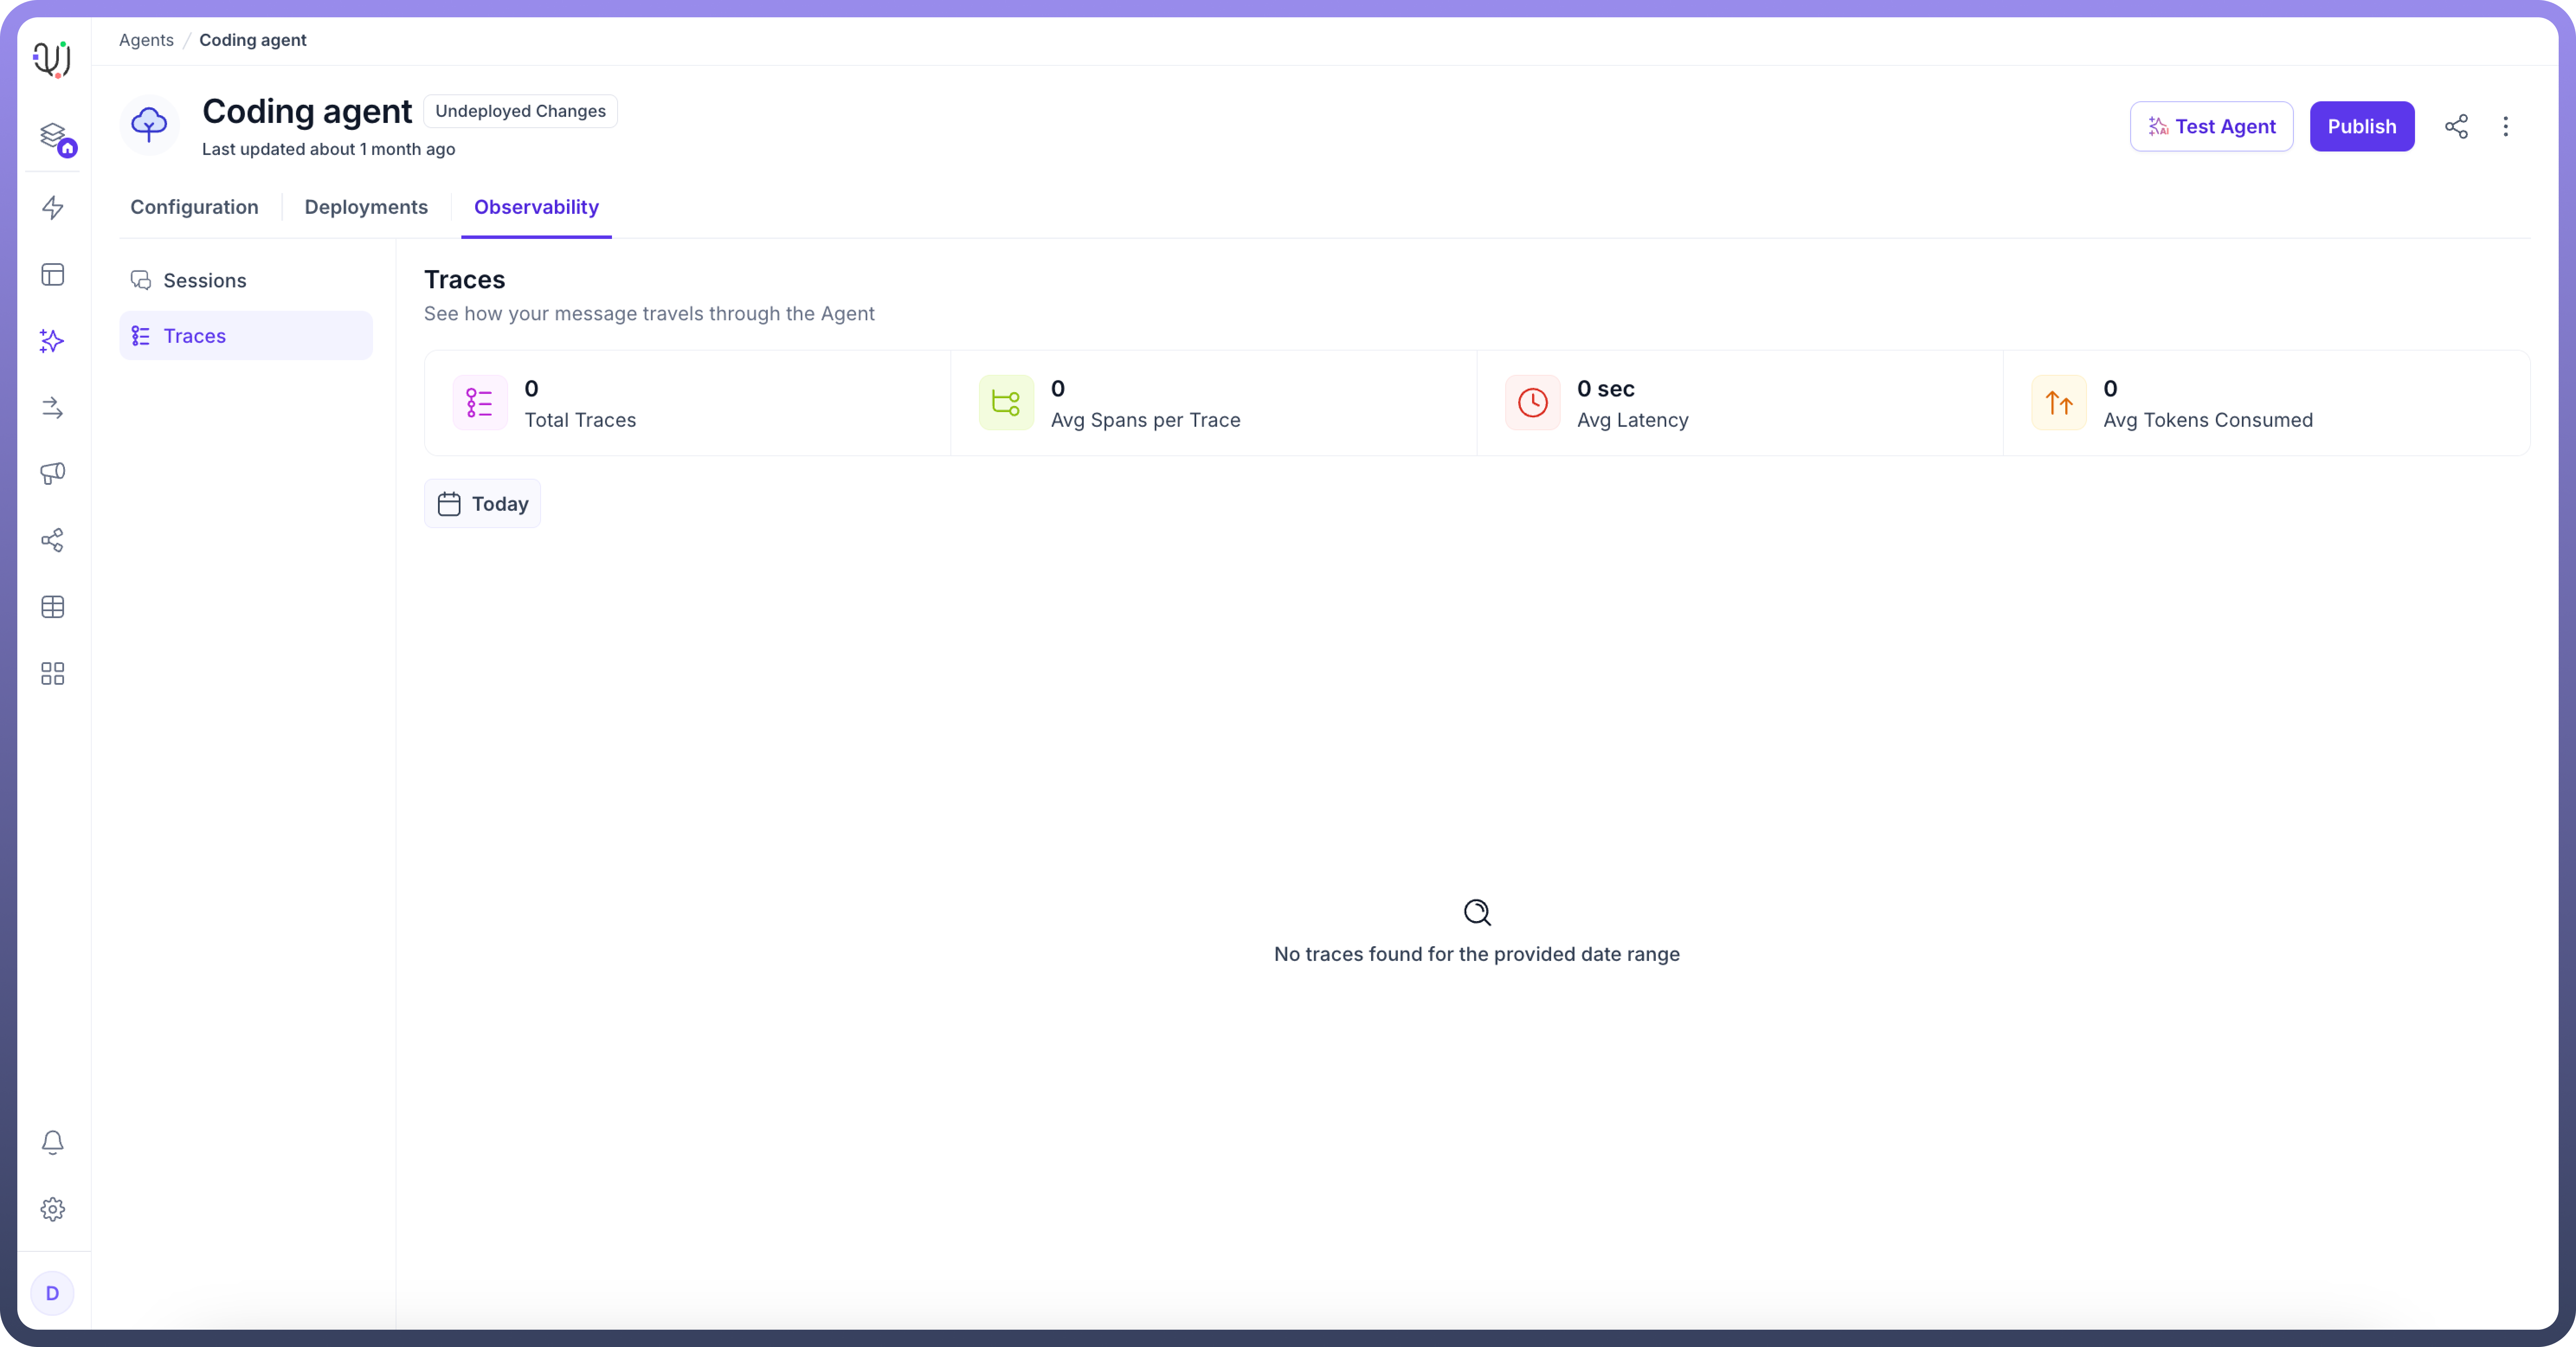Click the four-squares apps icon in sidebar
The image size is (2576, 1347).
53,673
